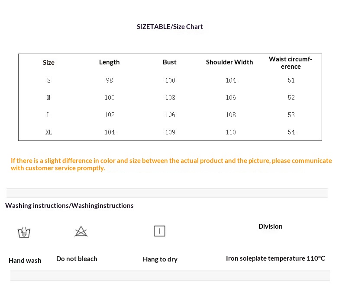Click the Do not bleach label
This screenshot has width=342, height=287.
(x=77, y=259)
